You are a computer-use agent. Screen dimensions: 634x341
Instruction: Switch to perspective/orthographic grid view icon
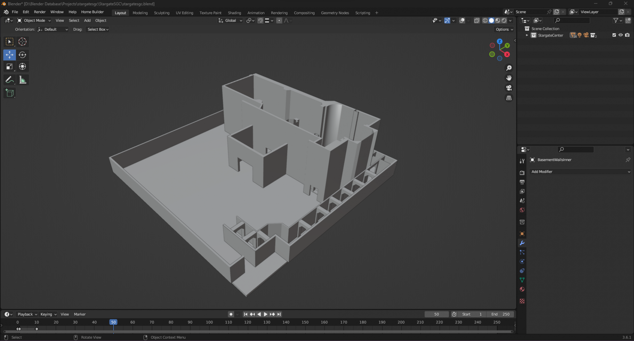click(509, 98)
